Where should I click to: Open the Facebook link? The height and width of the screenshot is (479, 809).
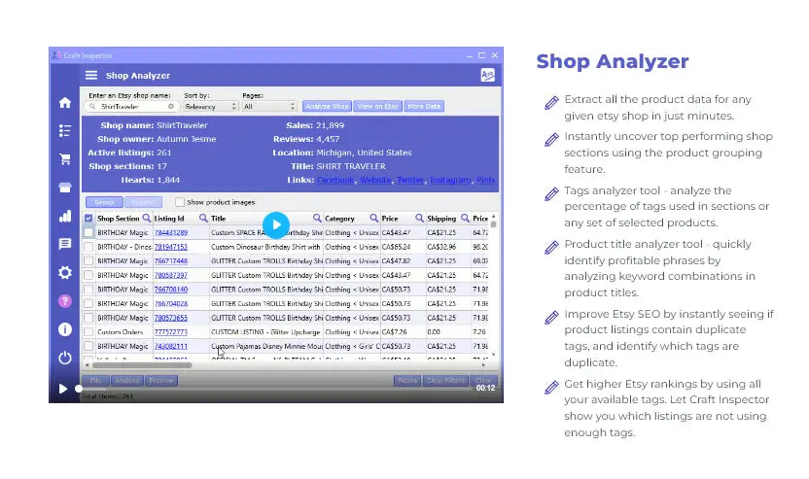pyautogui.click(x=335, y=180)
